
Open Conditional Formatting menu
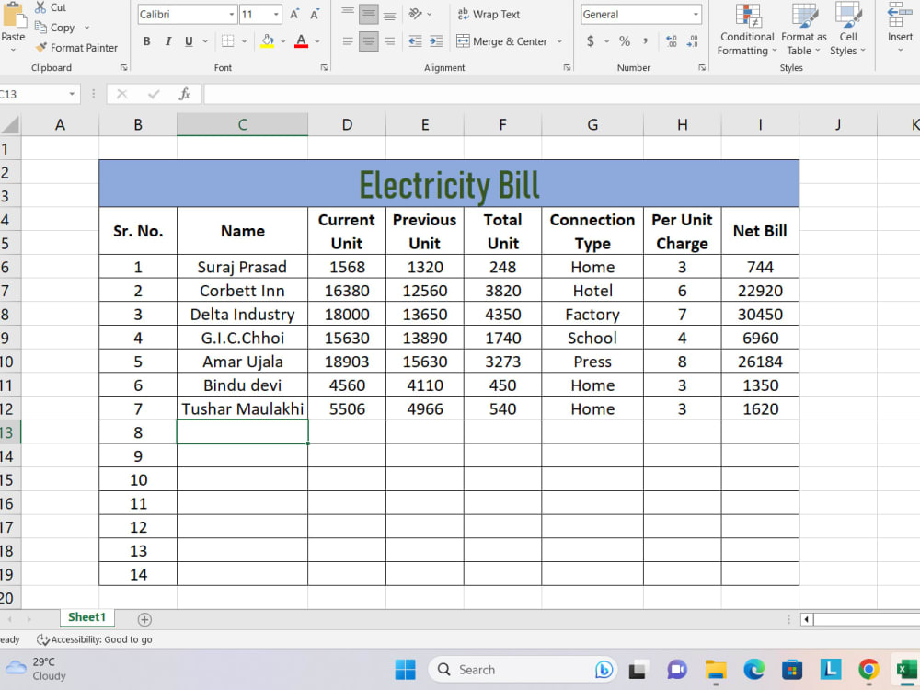[747, 29]
